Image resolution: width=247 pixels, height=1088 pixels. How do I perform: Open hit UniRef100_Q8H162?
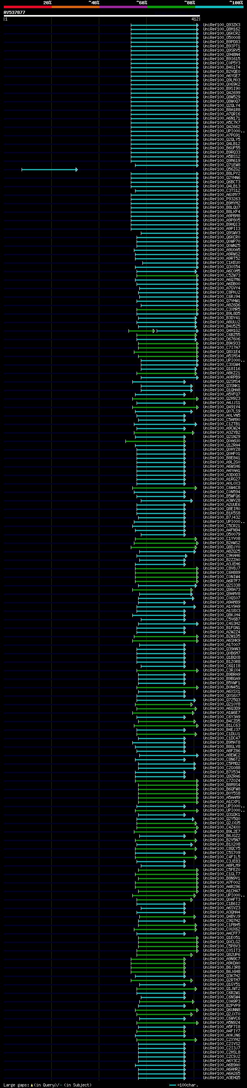pos(222,29)
